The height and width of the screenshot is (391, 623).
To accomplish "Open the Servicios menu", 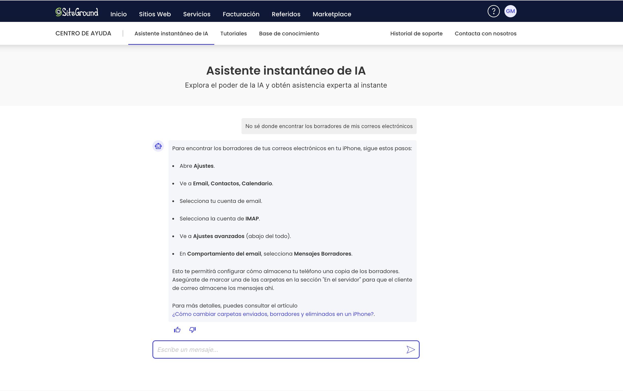I will tap(196, 14).
